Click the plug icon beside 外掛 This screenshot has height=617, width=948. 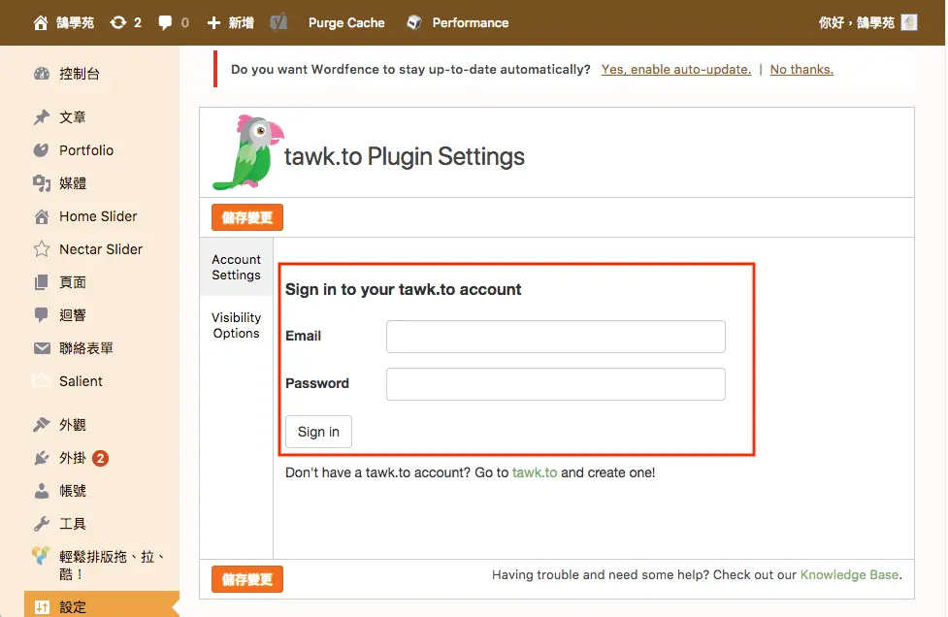click(42, 458)
